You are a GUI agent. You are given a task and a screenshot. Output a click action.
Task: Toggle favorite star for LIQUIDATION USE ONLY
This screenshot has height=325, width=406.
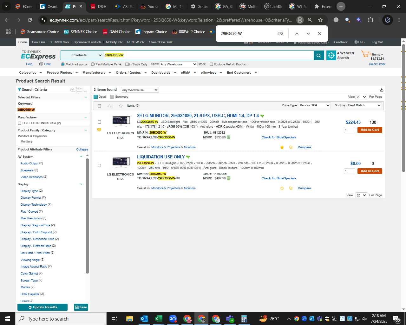[x=282, y=188]
